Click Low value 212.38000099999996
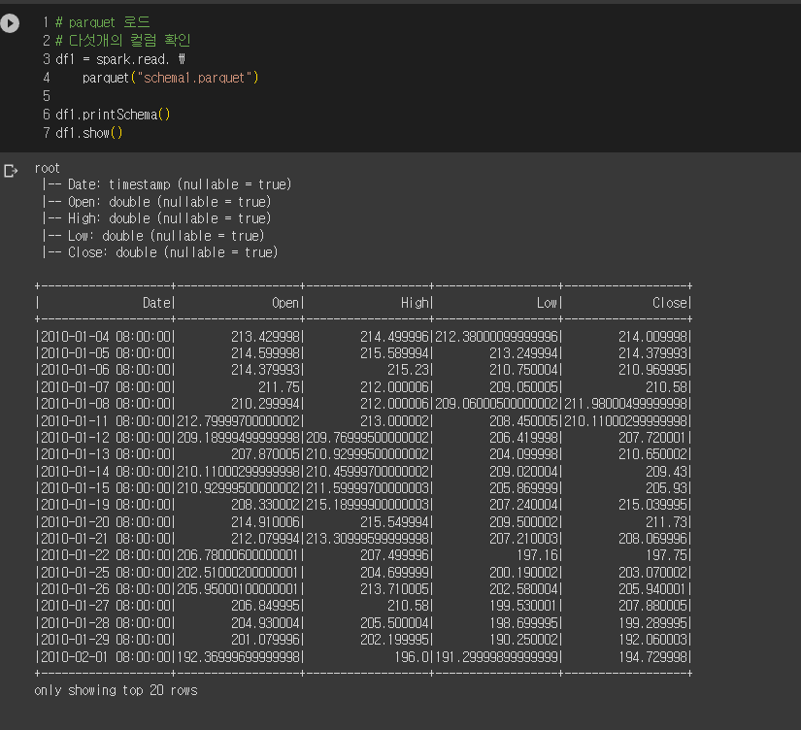The height and width of the screenshot is (730, 801). [496, 337]
